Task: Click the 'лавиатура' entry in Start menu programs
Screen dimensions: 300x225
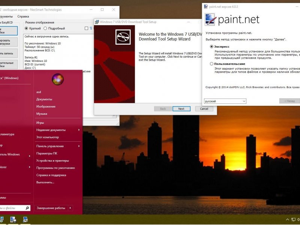Action: [x=7, y=134]
